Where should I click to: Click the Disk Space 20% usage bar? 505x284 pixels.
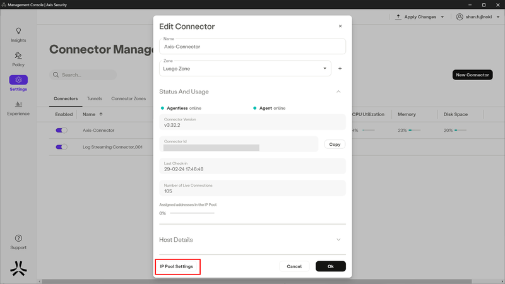461,131
